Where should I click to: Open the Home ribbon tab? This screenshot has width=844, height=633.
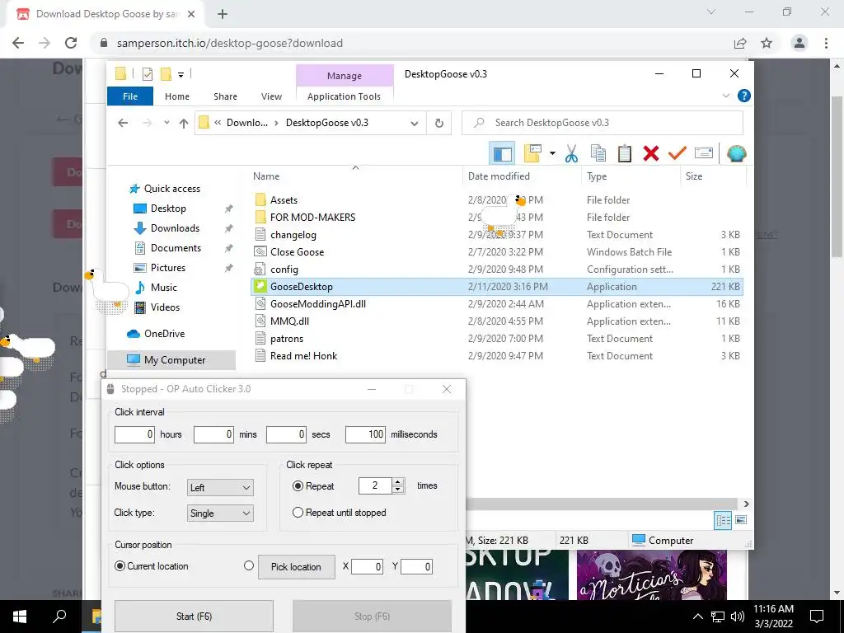coord(177,96)
